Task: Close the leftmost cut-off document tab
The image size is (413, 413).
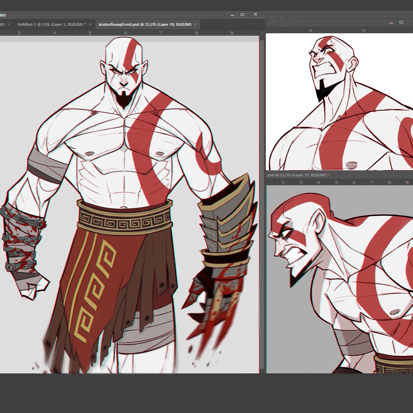Action: pyautogui.click(x=8, y=24)
